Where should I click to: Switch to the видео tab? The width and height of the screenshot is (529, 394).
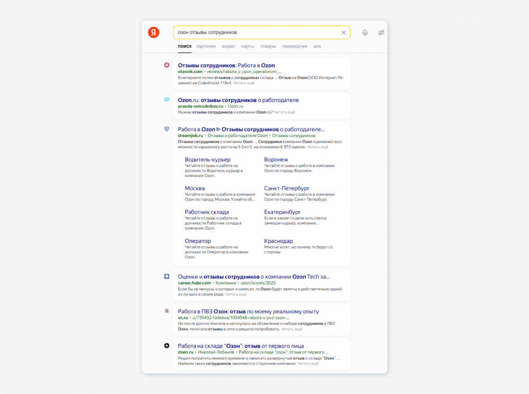229,47
